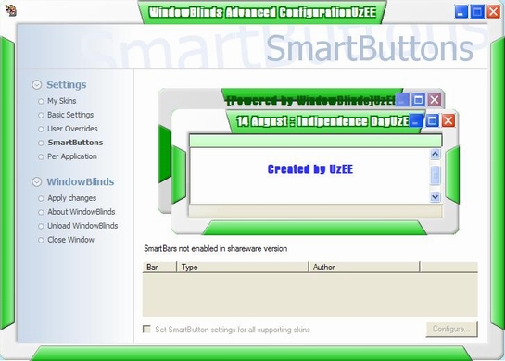The width and height of the screenshot is (505, 361).
Task: Open User Overrides settings
Action: click(x=72, y=129)
